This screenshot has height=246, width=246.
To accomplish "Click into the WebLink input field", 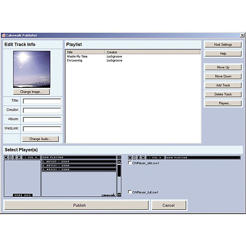I will [42, 129].
